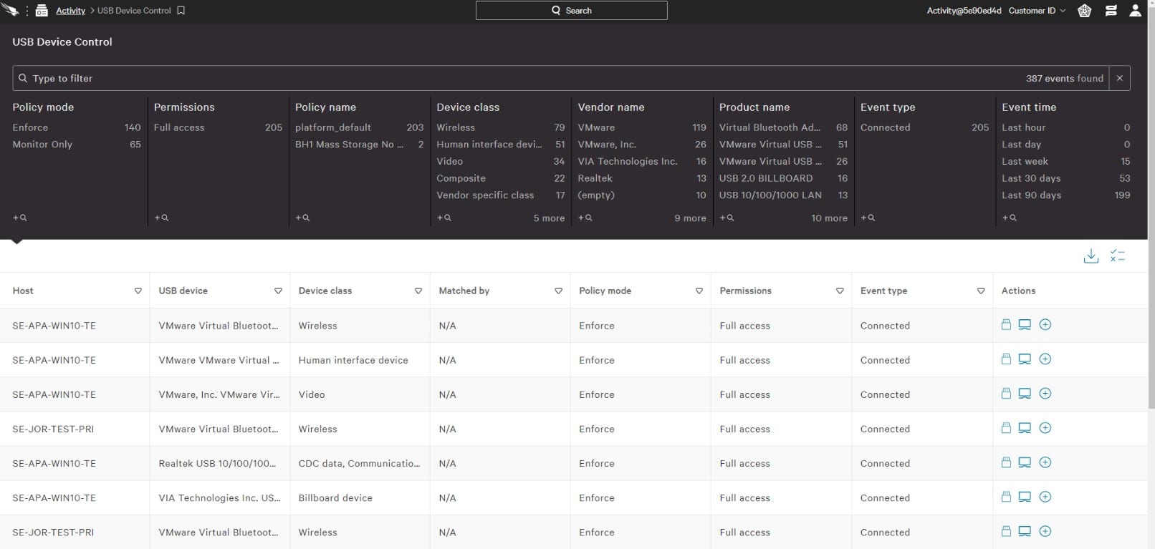Open the Event type column filter dropdown
This screenshot has width=1155, height=549.
[x=981, y=291]
